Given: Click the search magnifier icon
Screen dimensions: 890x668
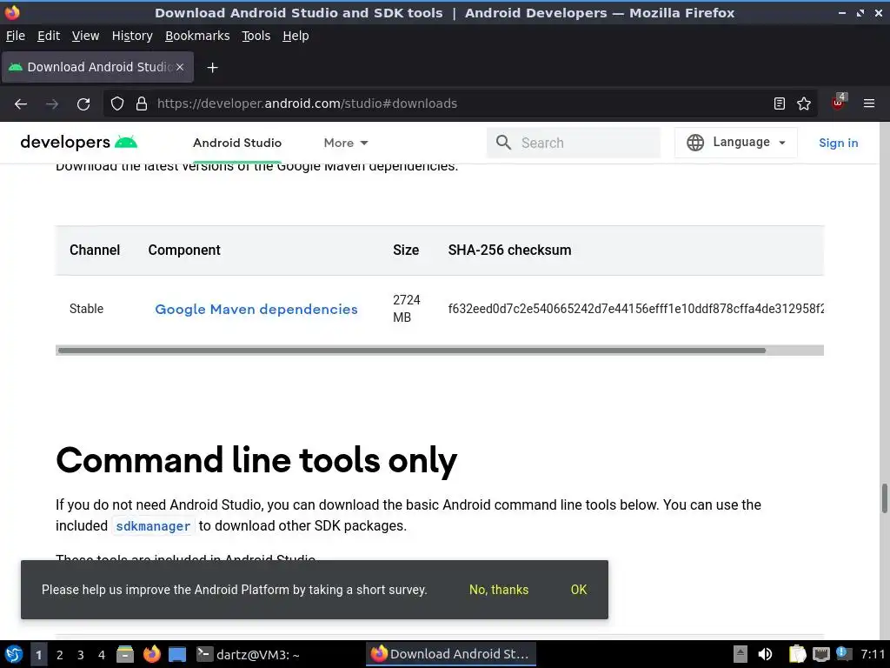Looking at the screenshot, I should [x=503, y=143].
